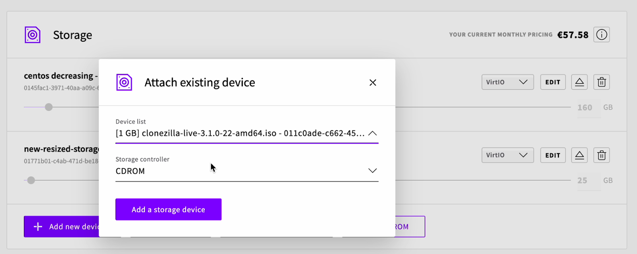Open the Storage controller CDROM dropdown
This screenshot has height=254, width=637.
[x=247, y=171]
